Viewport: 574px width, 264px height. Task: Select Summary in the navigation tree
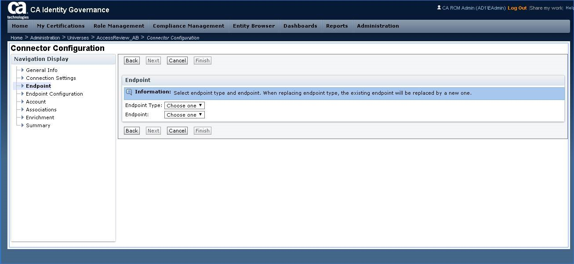[38, 125]
